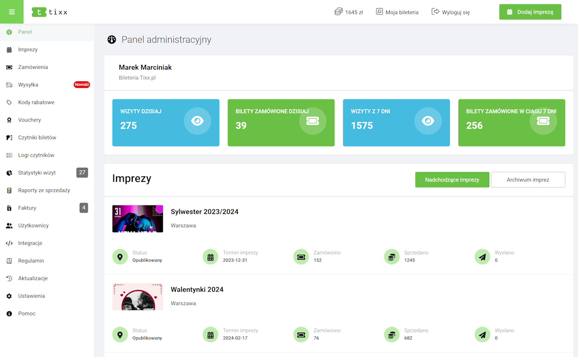Select the Nadchodzące imprezy tab
Viewport: 578px width, 357px height.
tap(452, 180)
